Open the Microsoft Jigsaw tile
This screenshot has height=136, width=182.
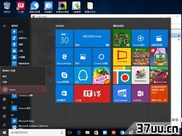pos(159,75)
